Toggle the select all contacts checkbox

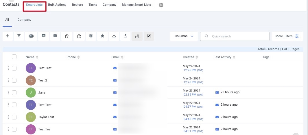point(14,57)
